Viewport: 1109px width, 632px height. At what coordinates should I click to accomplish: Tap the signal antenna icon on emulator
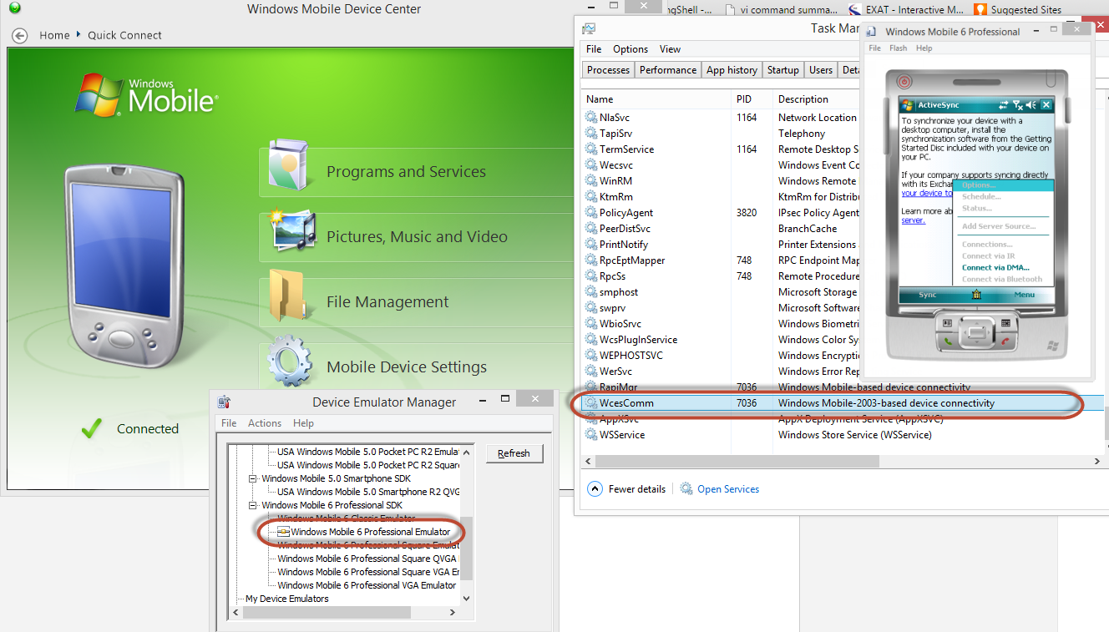[1017, 105]
